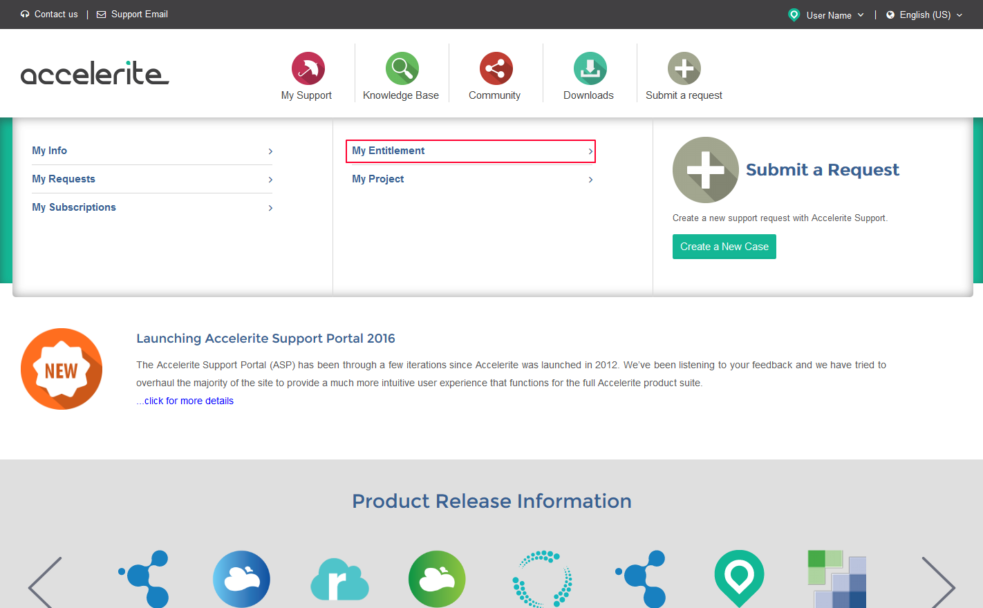Open the My Info link
983x608 pixels.
coord(49,151)
